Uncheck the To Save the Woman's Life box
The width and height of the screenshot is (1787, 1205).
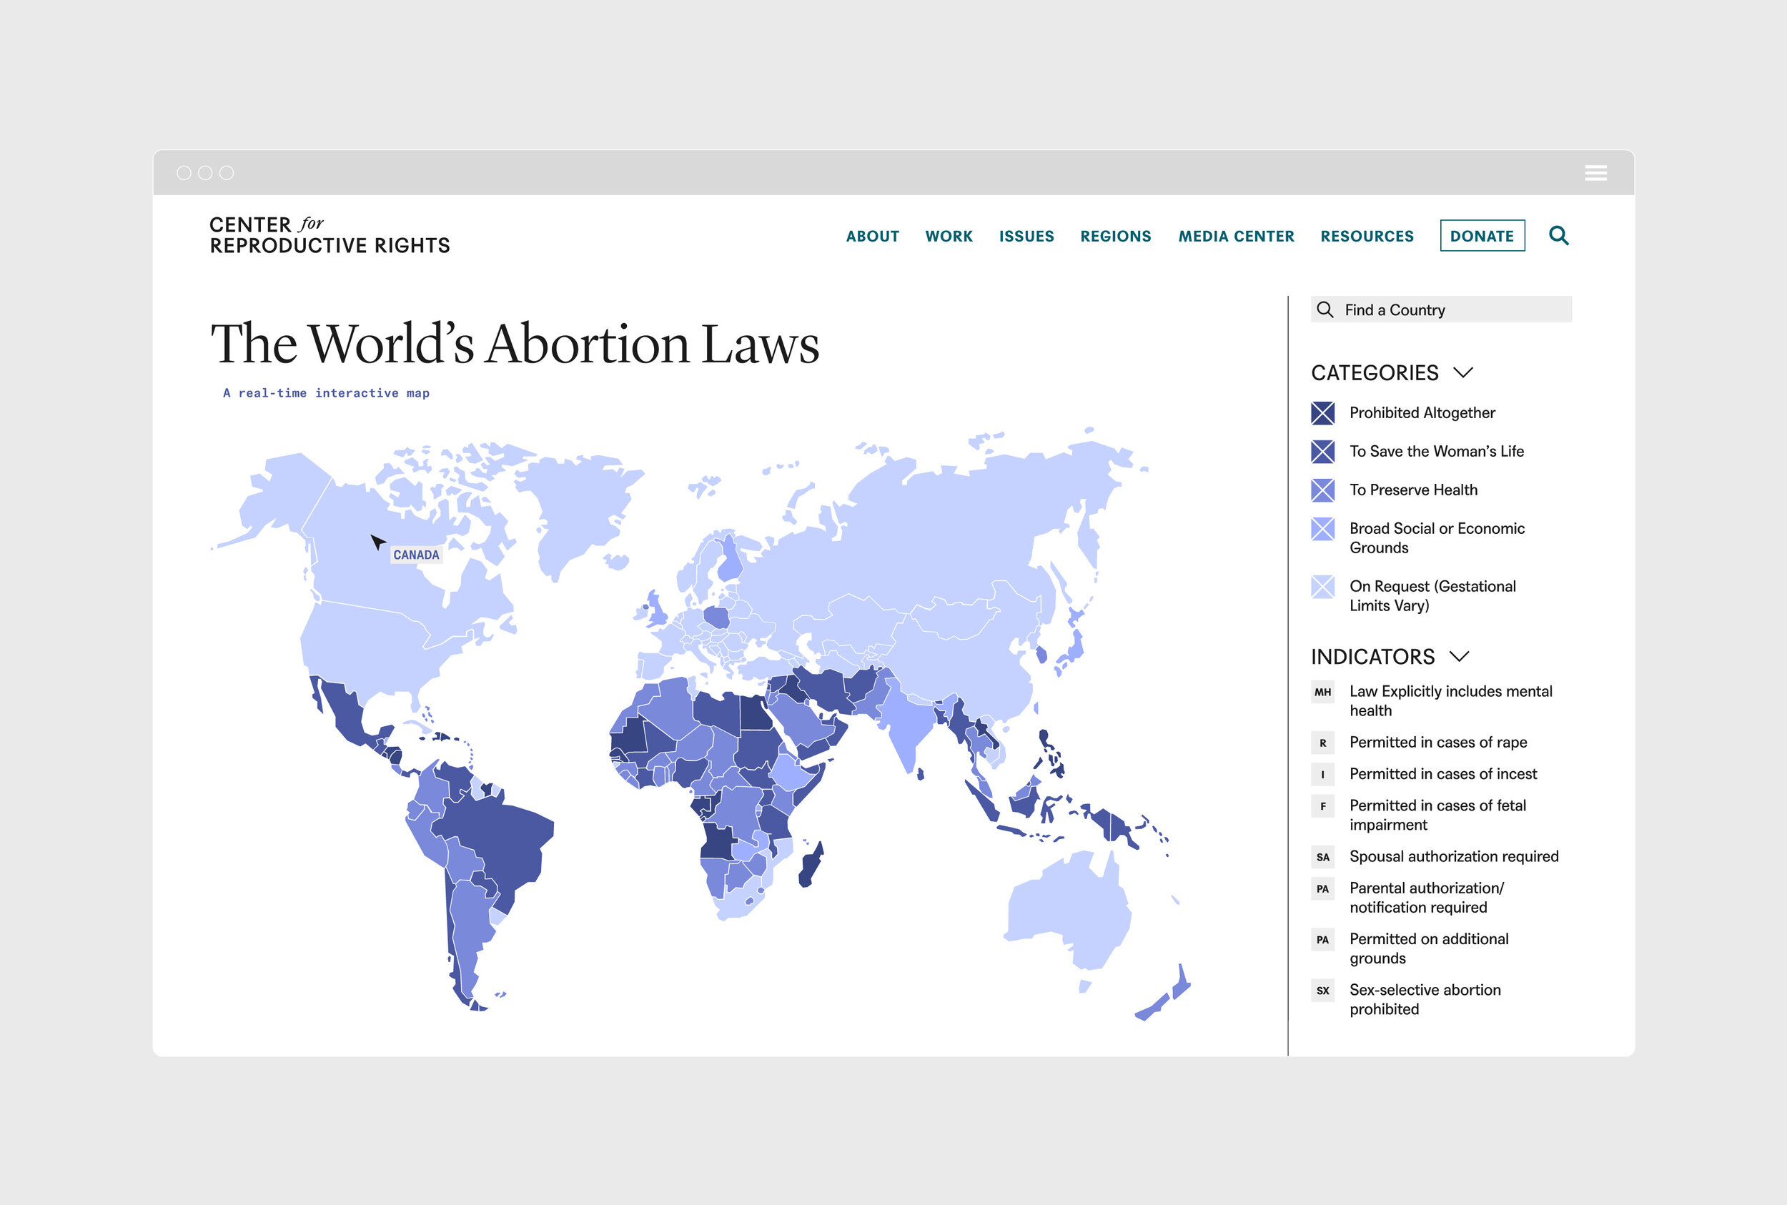point(1322,451)
